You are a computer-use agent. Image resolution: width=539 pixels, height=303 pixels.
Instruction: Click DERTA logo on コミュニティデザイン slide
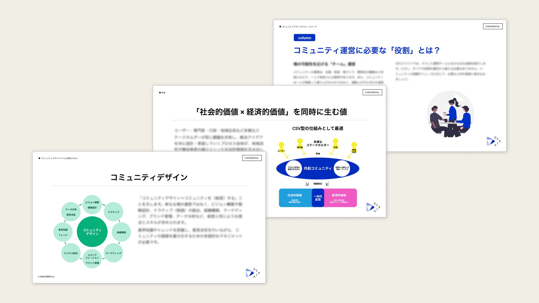[x=252, y=273]
